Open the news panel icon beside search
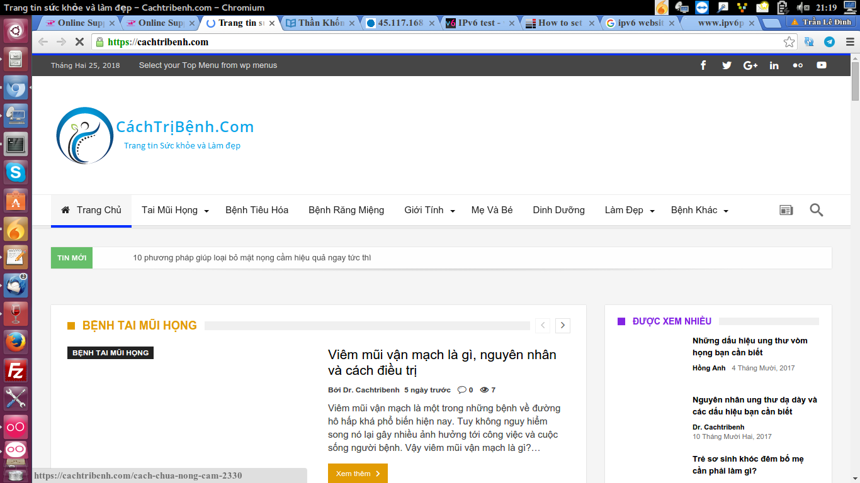This screenshot has width=860, height=483. click(786, 210)
